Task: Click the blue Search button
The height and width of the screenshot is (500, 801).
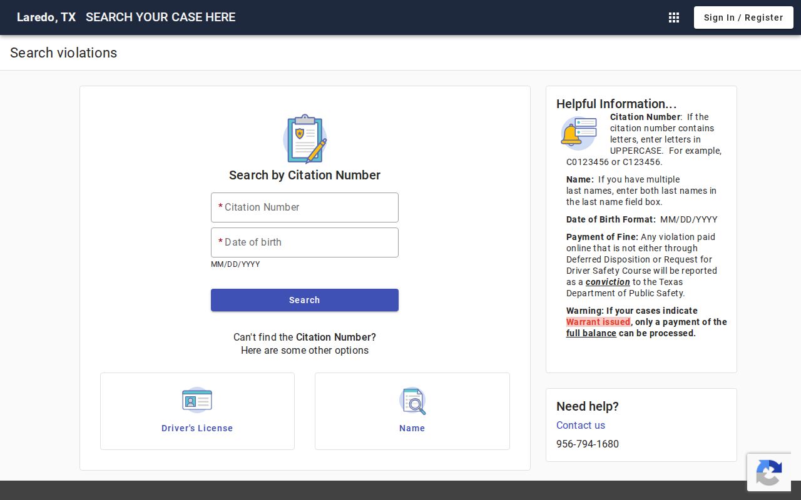Action: [305, 300]
